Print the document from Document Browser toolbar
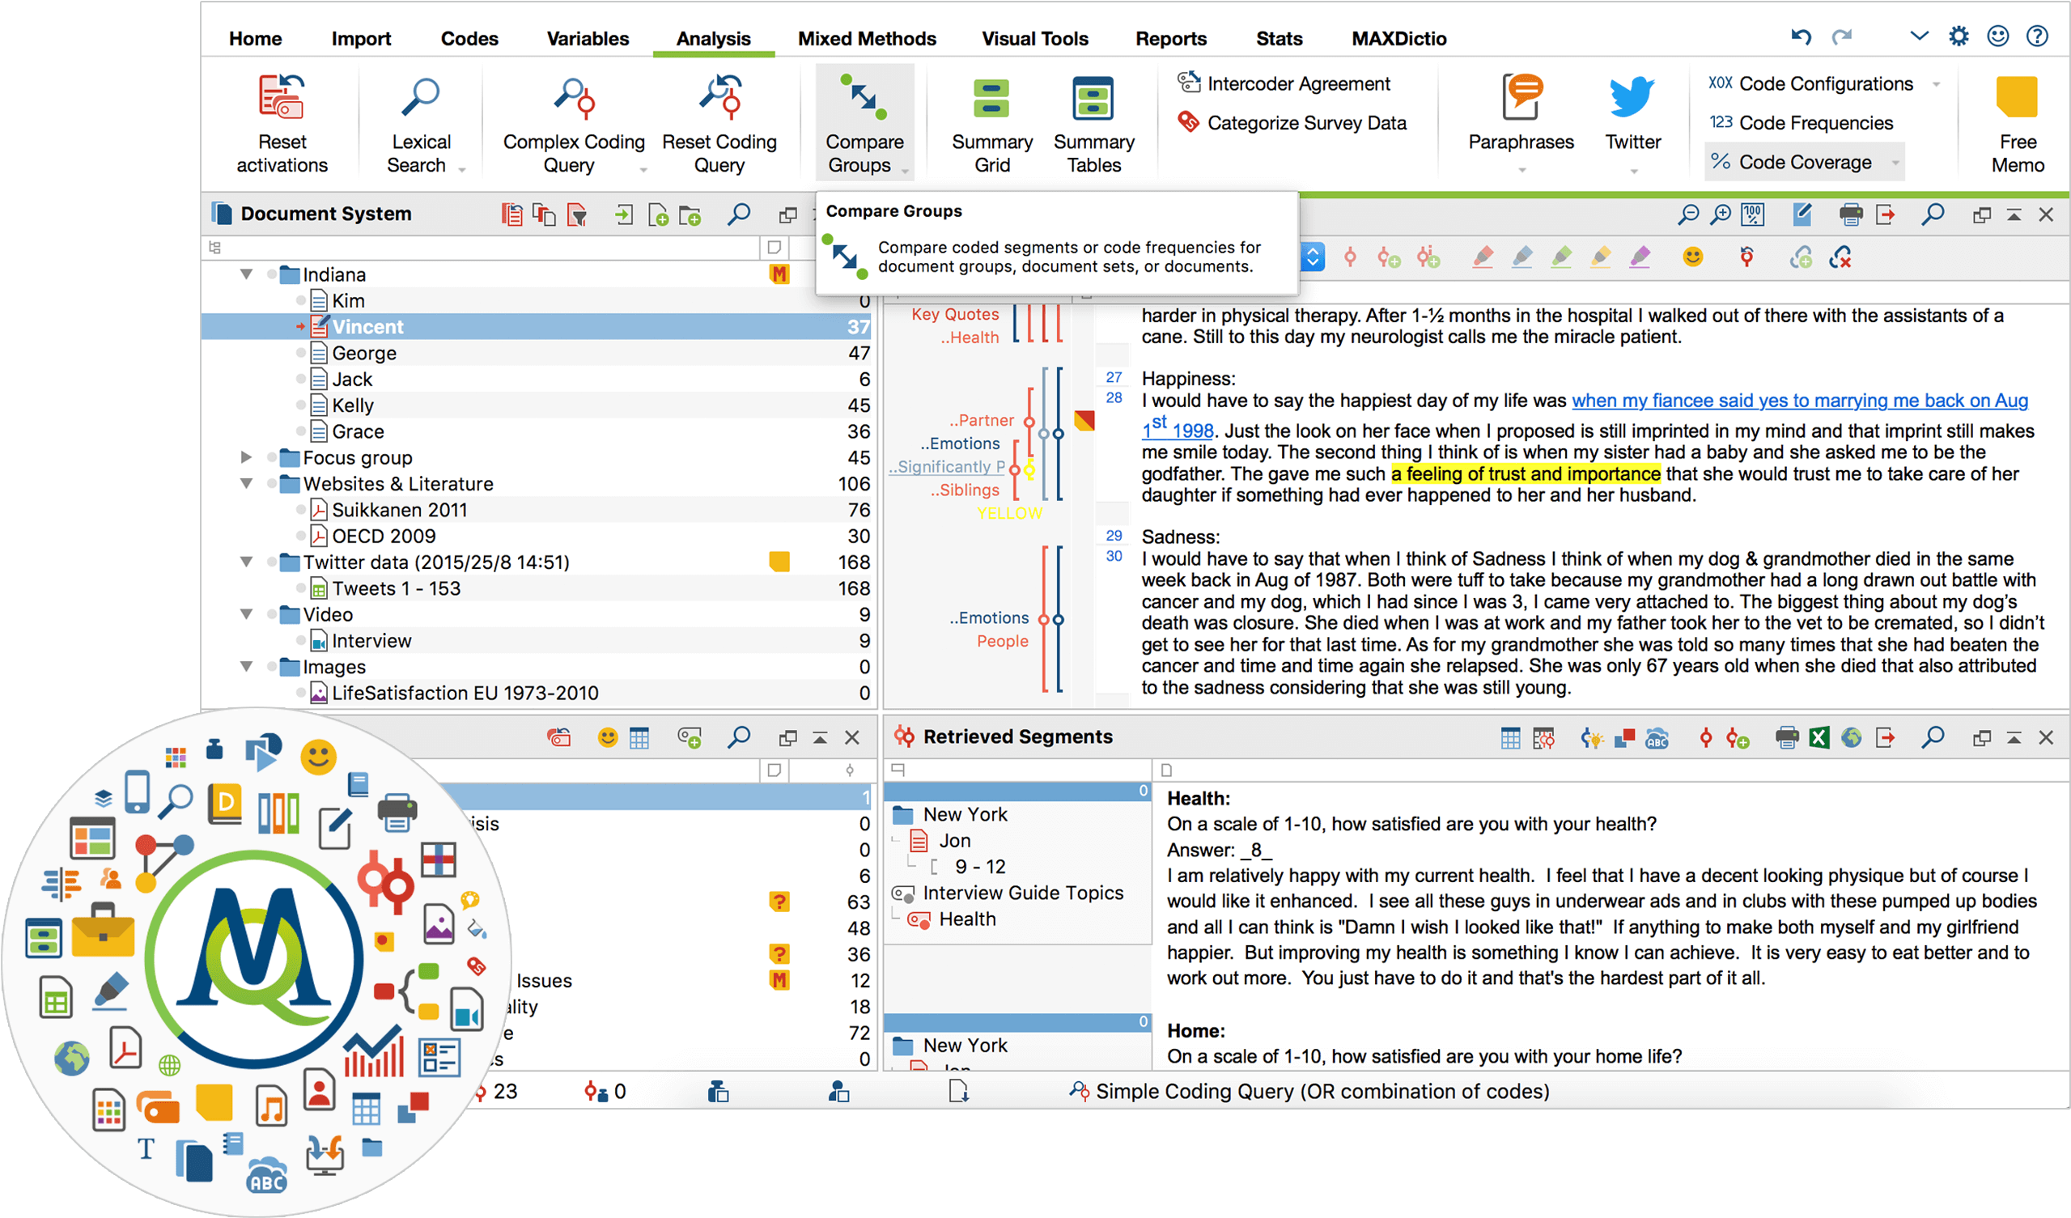 pos(1850,214)
